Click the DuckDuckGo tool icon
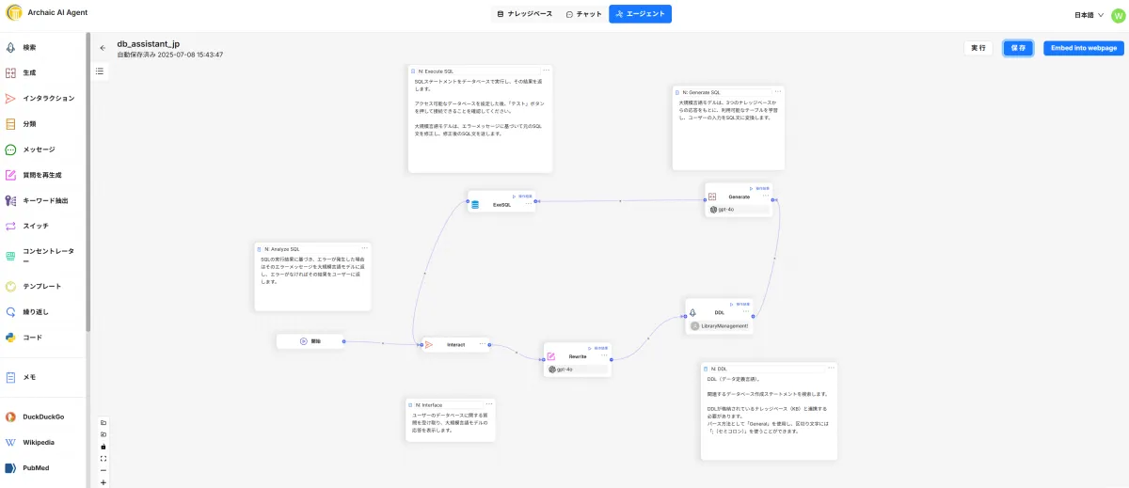 pyautogui.click(x=10, y=416)
